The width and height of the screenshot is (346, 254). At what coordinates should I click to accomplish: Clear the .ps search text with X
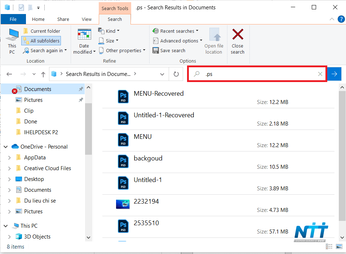(320, 74)
